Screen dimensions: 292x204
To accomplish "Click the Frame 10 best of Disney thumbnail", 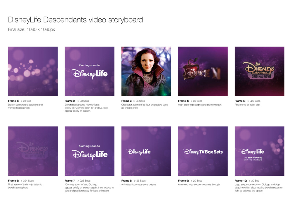I will (259, 151).
